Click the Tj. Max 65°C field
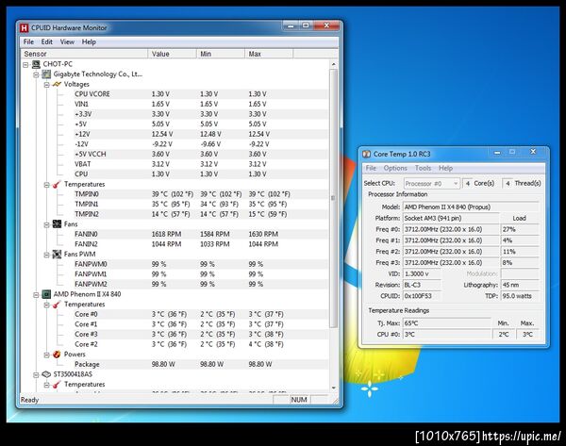The image size is (566, 446). click(x=447, y=323)
